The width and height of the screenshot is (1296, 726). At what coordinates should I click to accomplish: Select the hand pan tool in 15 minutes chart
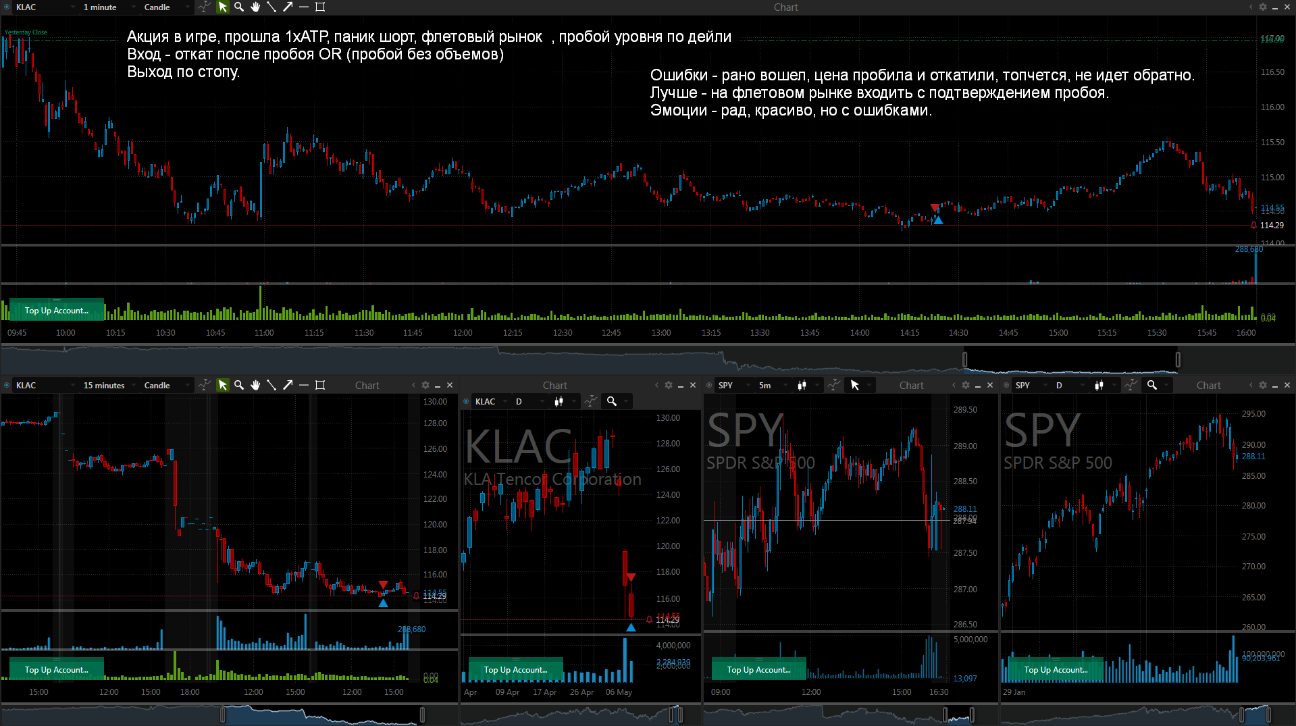(255, 385)
